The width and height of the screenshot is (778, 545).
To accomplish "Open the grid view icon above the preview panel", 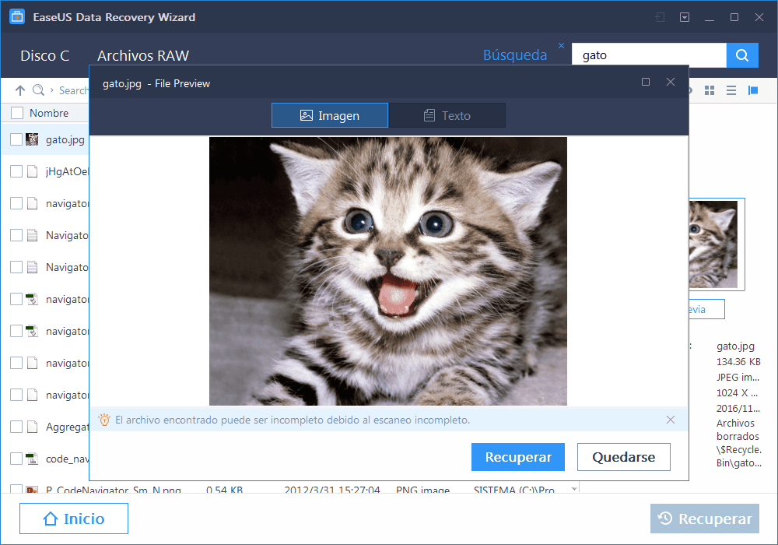I will point(710,90).
